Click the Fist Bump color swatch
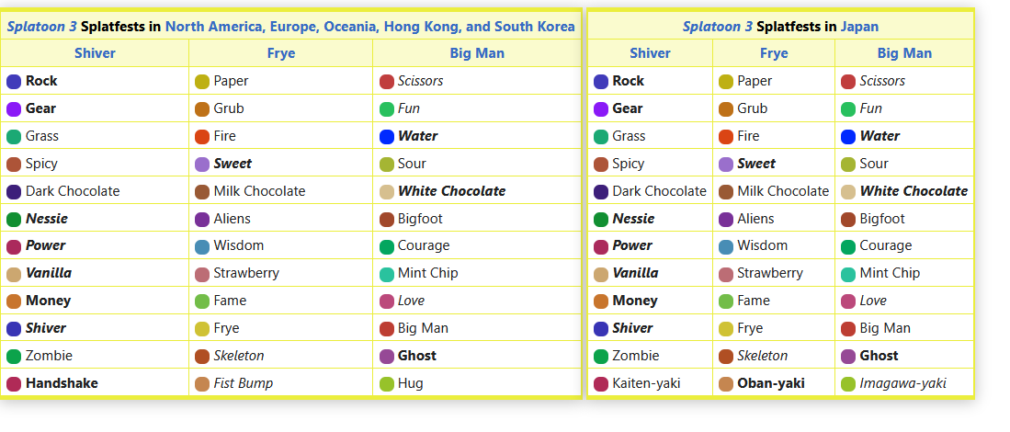 click(x=202, y=383)
